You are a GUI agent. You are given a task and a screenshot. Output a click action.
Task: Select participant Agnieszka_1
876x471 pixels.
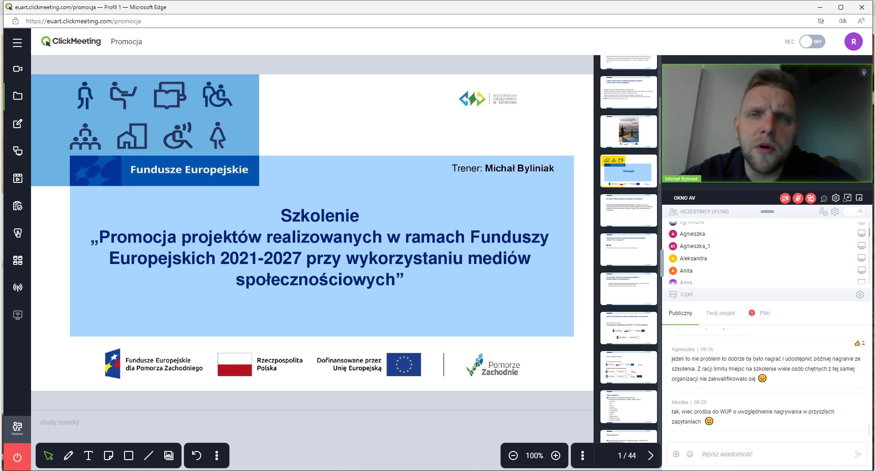point(695,246)
